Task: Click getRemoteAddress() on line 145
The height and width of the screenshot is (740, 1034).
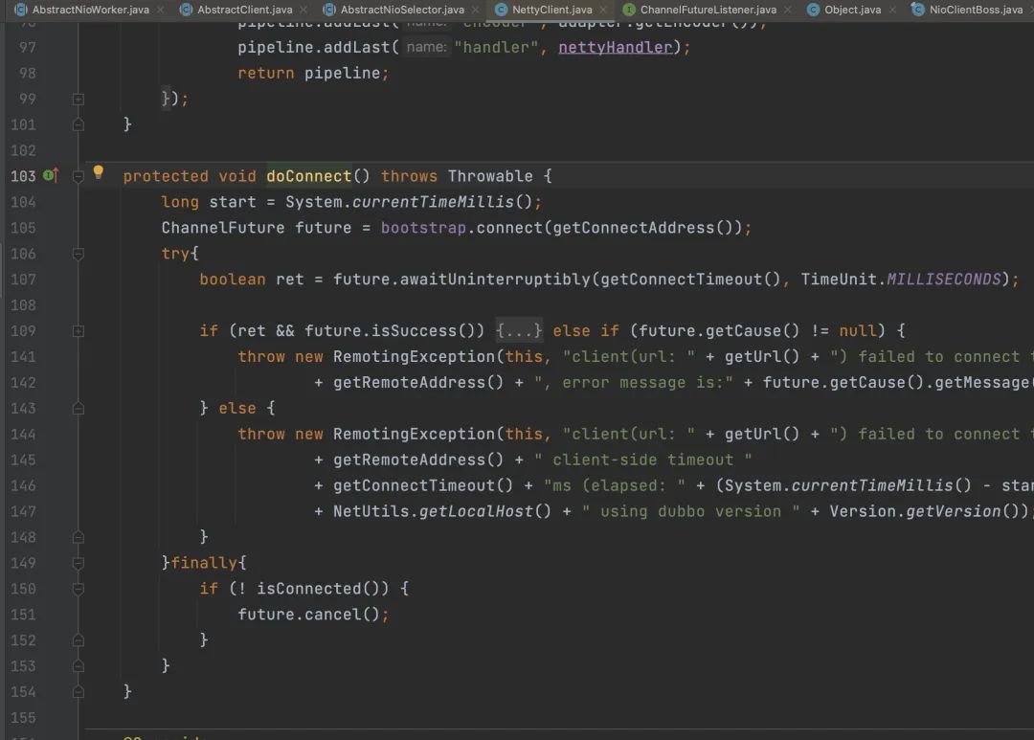Action: click(418, 460)
